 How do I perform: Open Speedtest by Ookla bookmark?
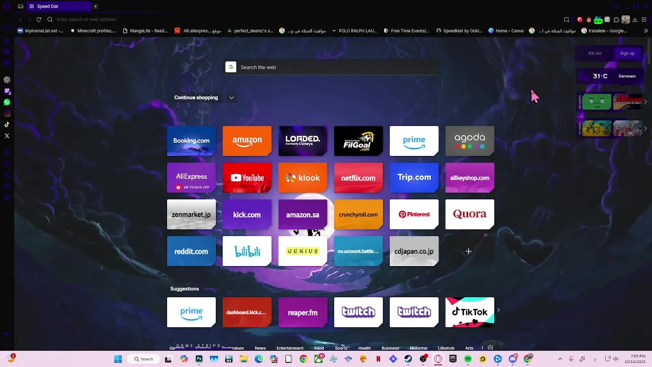pyautogui.click(x=459, y=31)
